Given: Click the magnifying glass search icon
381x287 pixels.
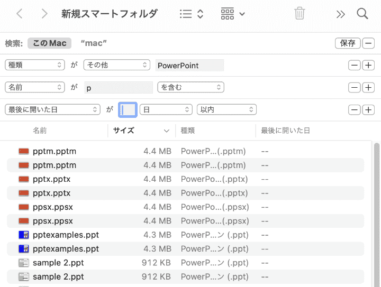Looking at the screenshot, I should click(362, 14).
